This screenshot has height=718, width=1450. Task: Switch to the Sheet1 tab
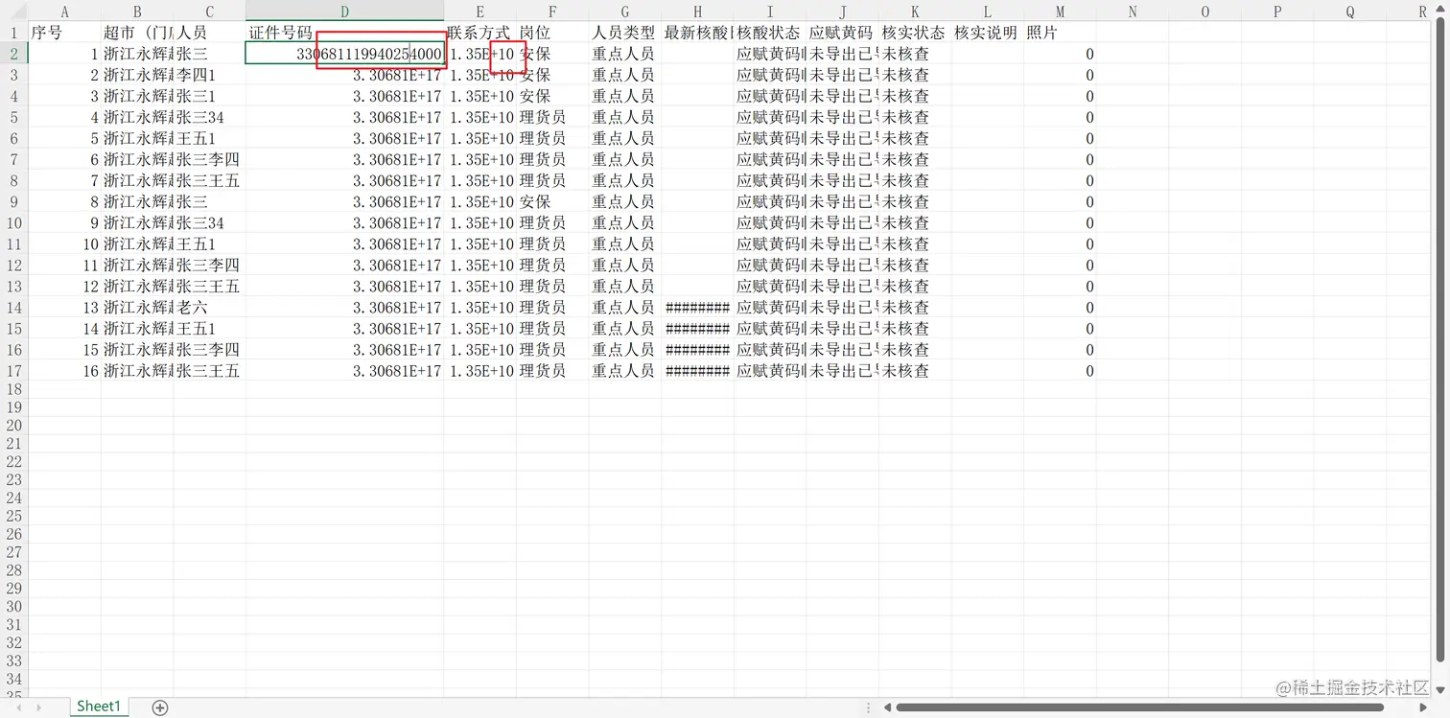(x=99, y=706)
